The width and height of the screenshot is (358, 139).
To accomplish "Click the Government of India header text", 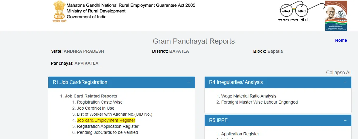I will point(87,17).
